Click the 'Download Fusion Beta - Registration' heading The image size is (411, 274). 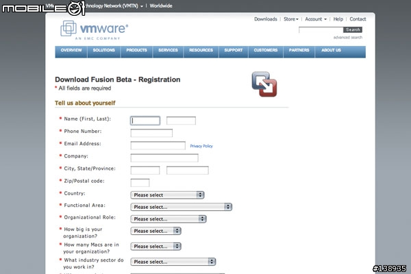point(118,79)
